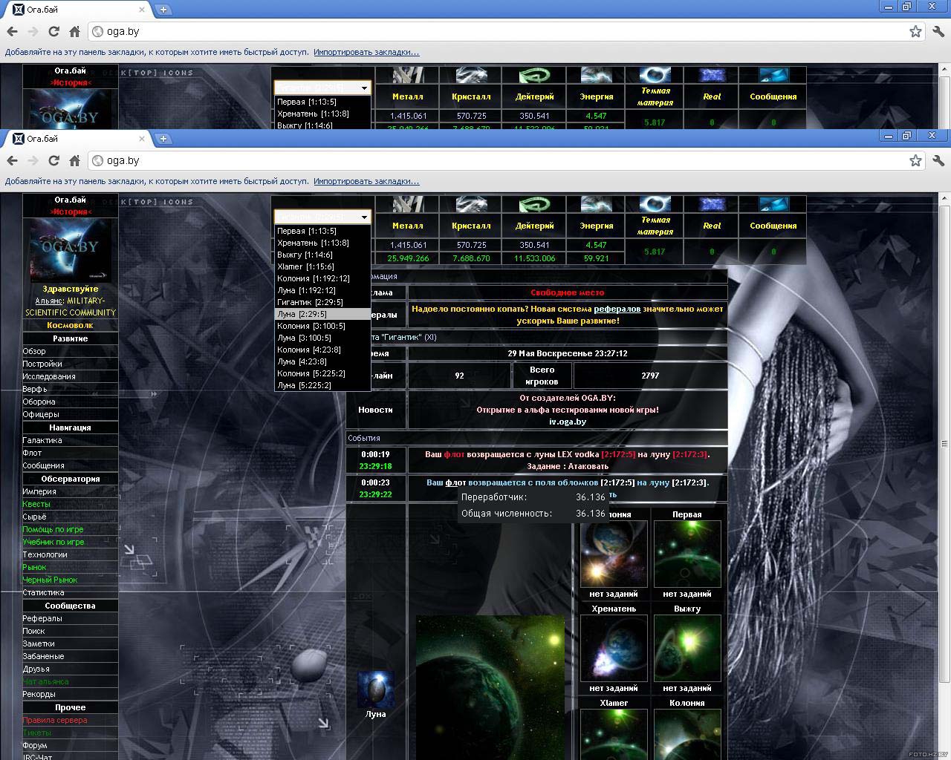Open the Помощь по игре help link
Viewport: 951px width, 760px height.
point(53,529)
